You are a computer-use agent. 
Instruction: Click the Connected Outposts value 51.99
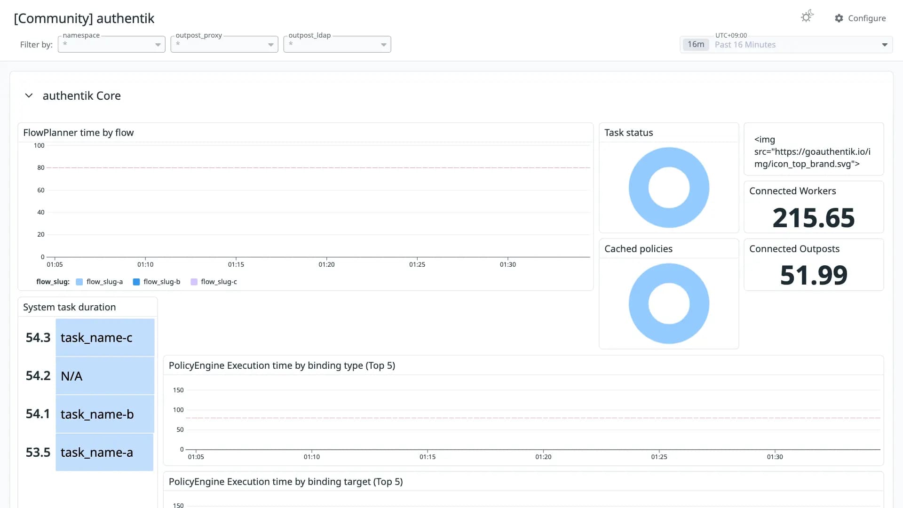(814, 275)
